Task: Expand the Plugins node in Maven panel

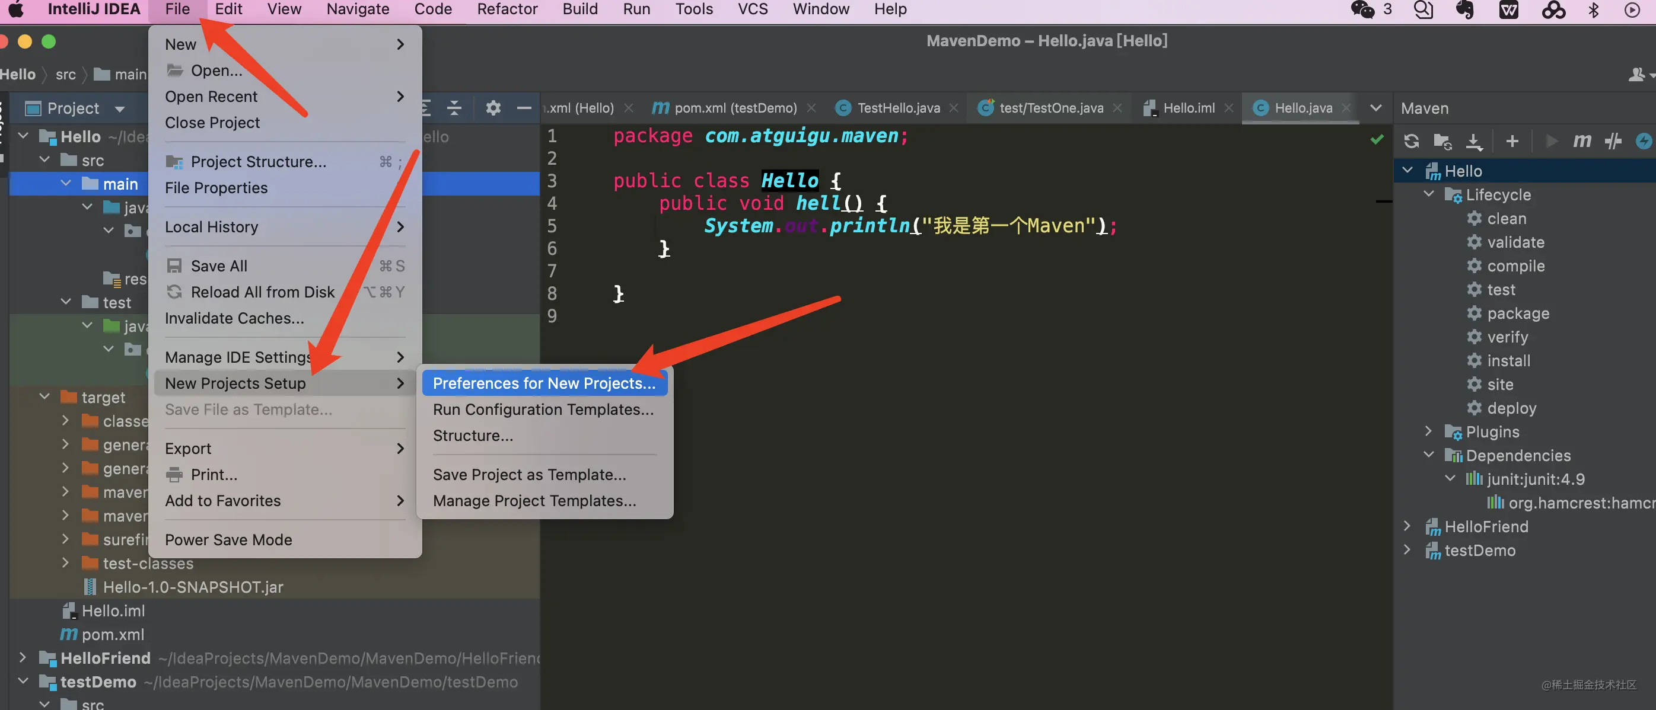Action: coord(1428,431)
